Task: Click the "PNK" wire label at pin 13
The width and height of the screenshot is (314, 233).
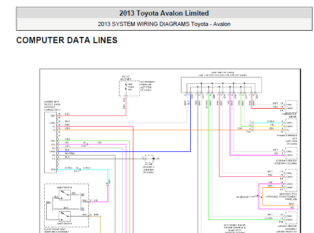Action: pos(67,125)
